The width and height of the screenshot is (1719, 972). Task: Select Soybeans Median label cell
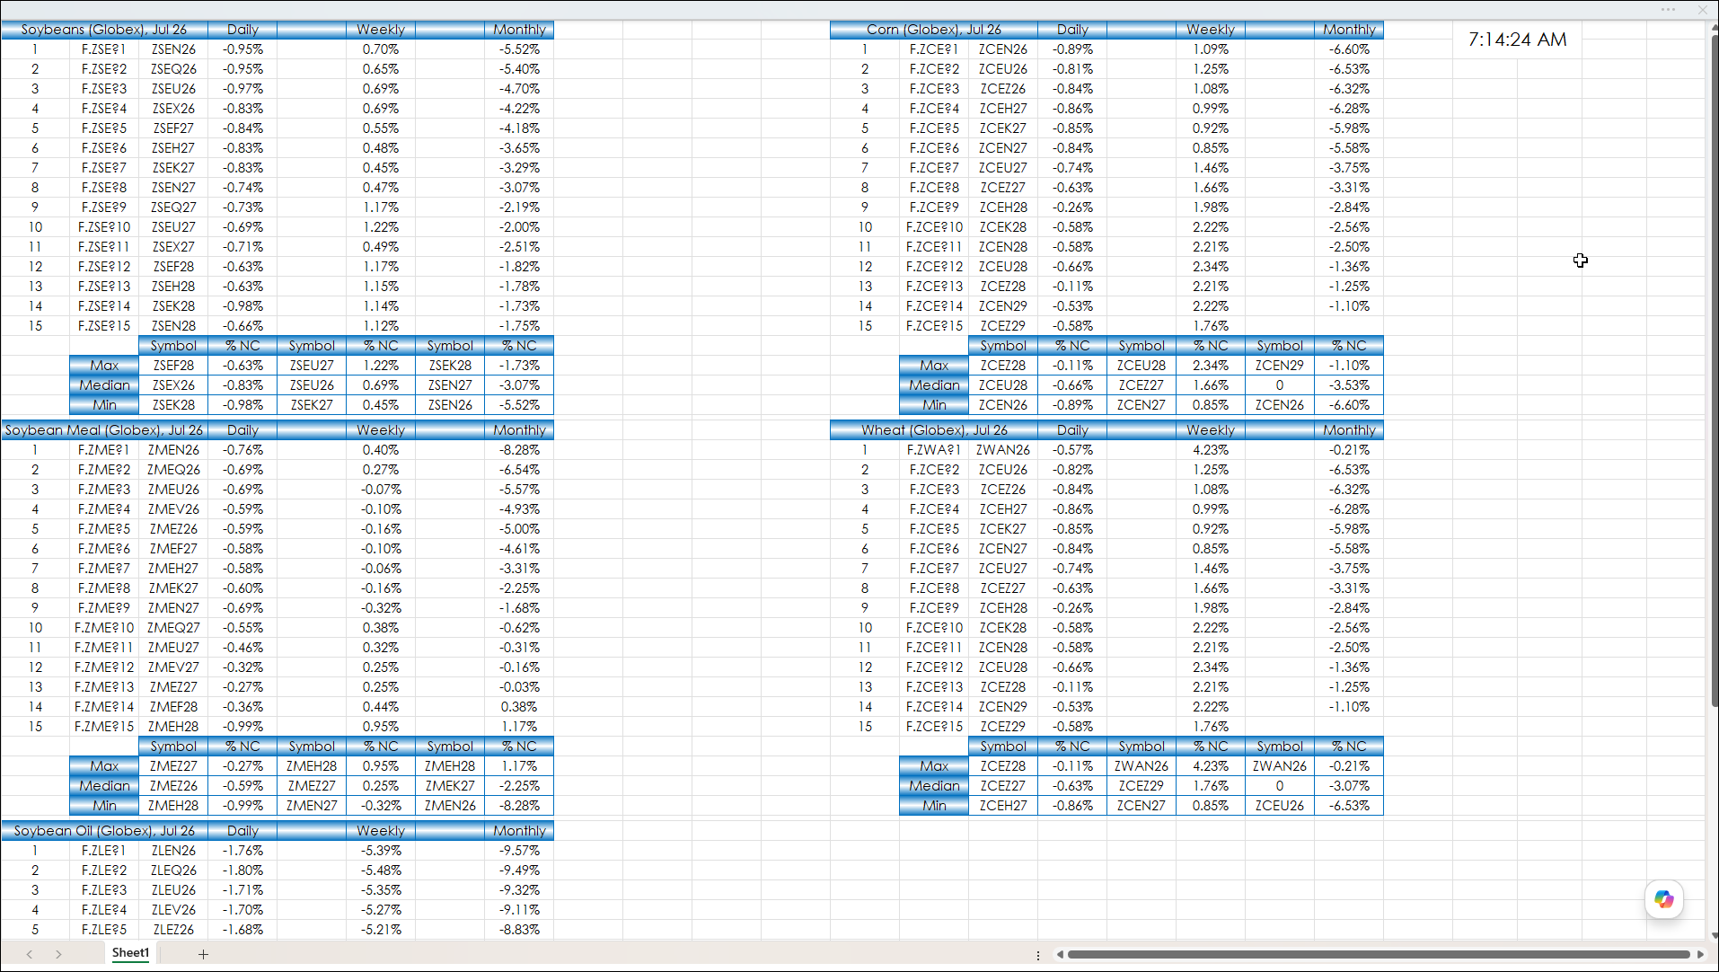tap(104, 385)
